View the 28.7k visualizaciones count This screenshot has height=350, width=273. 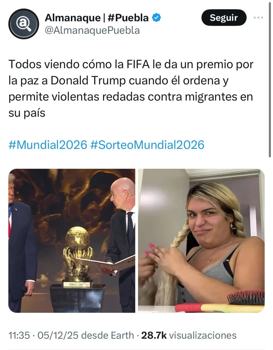click(189, 336)
